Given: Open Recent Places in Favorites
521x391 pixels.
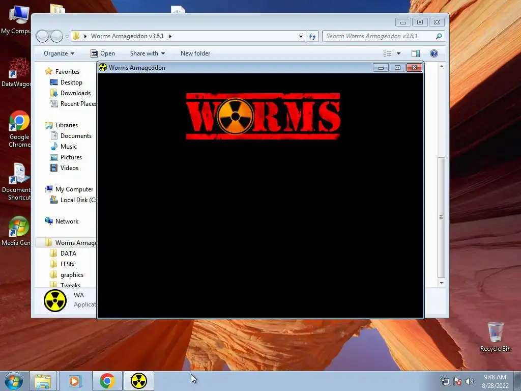Looking at the screenshot, I should click(x=73, y=104).
